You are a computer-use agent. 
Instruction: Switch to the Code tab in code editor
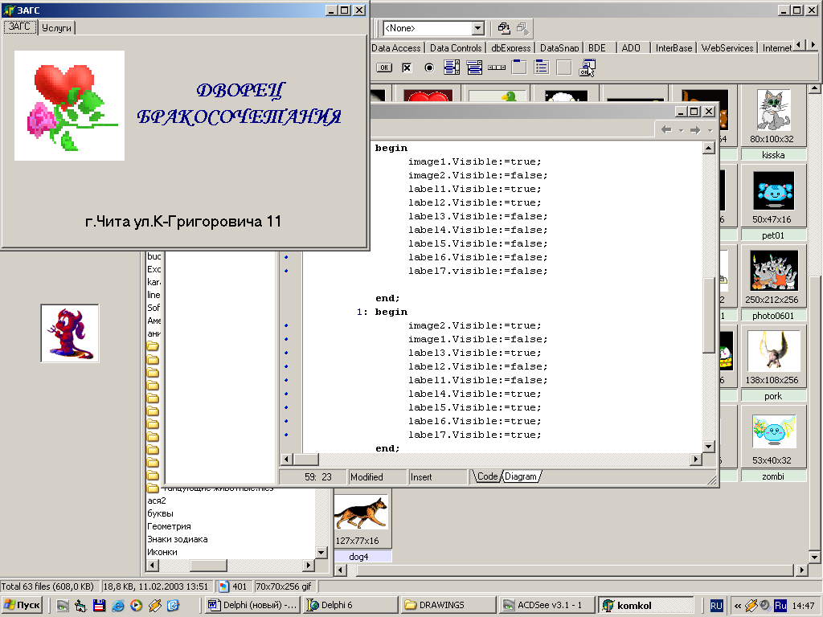tap(487, 476)
